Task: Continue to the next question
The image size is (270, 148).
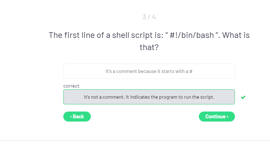Action: [217, 117]
